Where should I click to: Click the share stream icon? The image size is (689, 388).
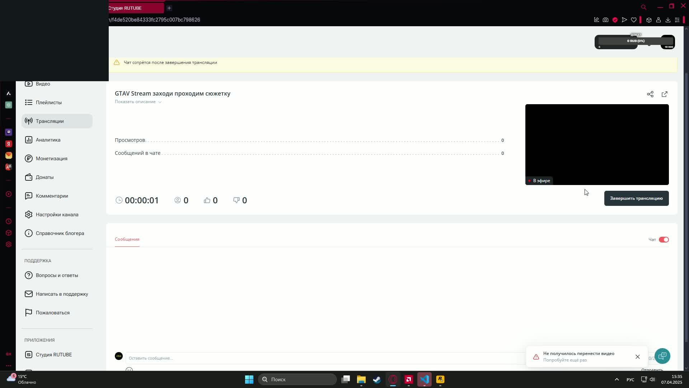pos(650,94)
